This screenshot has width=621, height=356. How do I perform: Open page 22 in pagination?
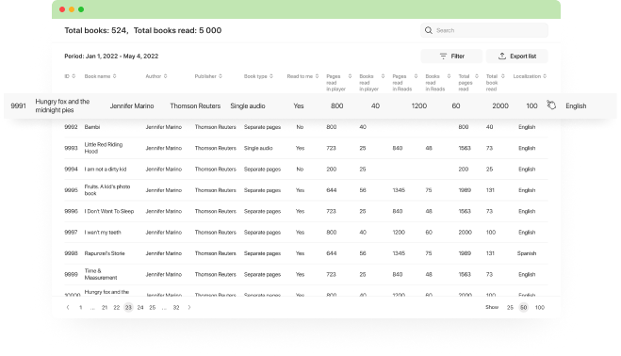click(117, 307)
